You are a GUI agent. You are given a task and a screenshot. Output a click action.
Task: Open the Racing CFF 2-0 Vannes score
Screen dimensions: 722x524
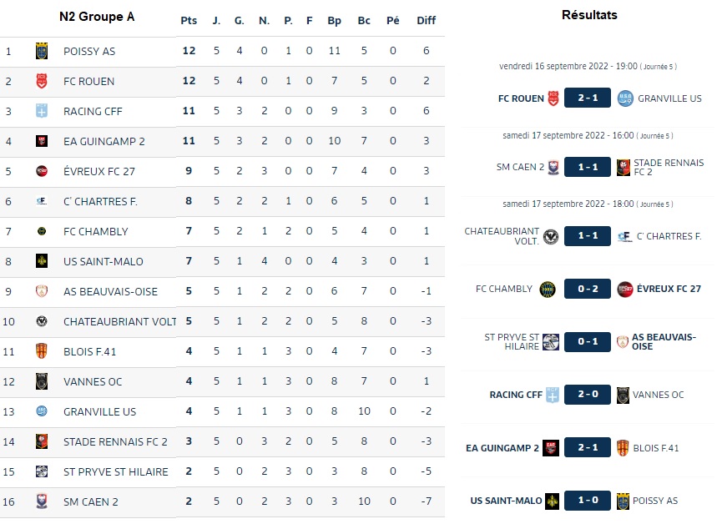point(588,394)
